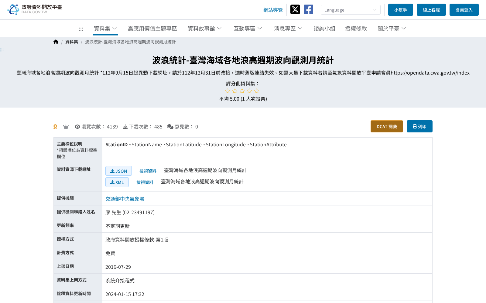The height and width of the screenshot is (303, 486).
Task: Open 高應用價值主題專區 menu item
Action: tap(152, 28)
